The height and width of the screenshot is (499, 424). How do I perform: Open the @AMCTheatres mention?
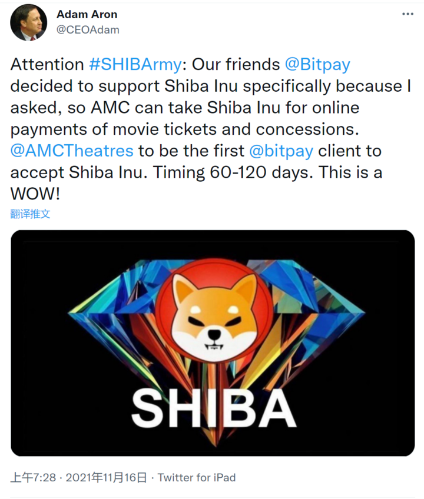(x=72, y=151)
